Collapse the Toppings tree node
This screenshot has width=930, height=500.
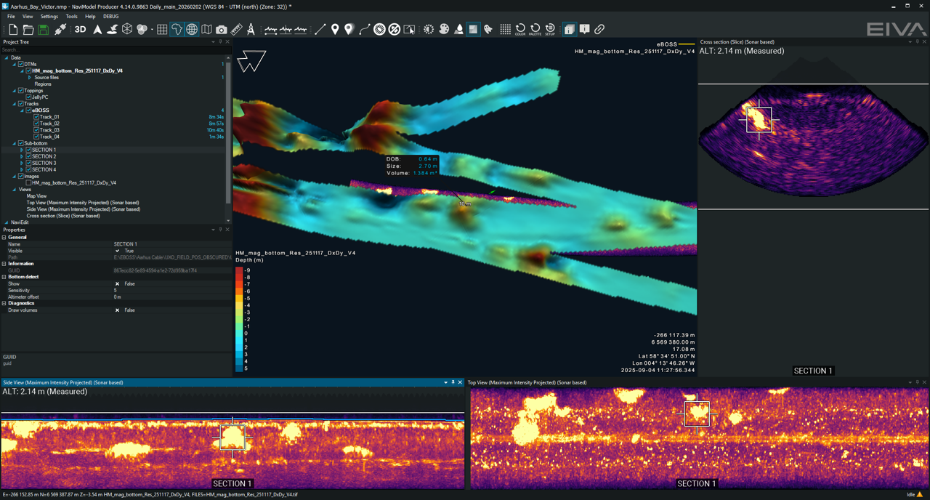(14, 91)
